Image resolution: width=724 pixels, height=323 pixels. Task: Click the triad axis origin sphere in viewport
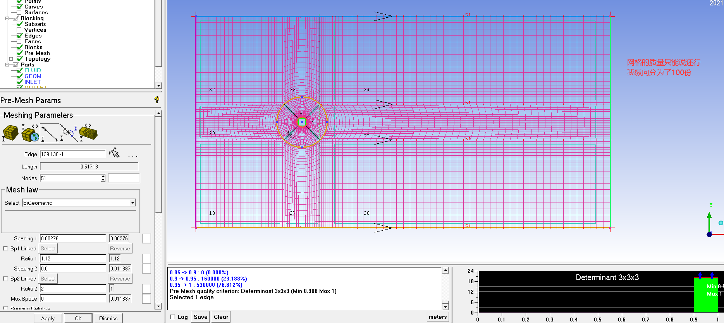[x=709, y=234]
